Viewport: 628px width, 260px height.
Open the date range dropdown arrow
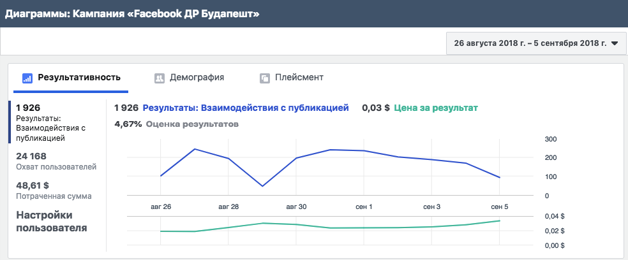615,43
